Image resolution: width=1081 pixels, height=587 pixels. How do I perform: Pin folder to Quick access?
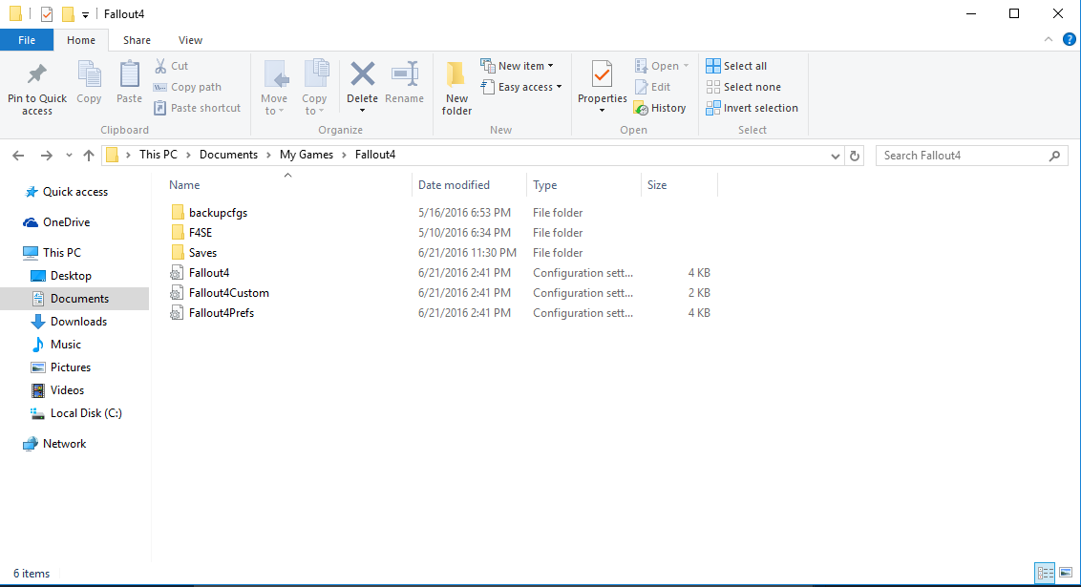[37, 89]
